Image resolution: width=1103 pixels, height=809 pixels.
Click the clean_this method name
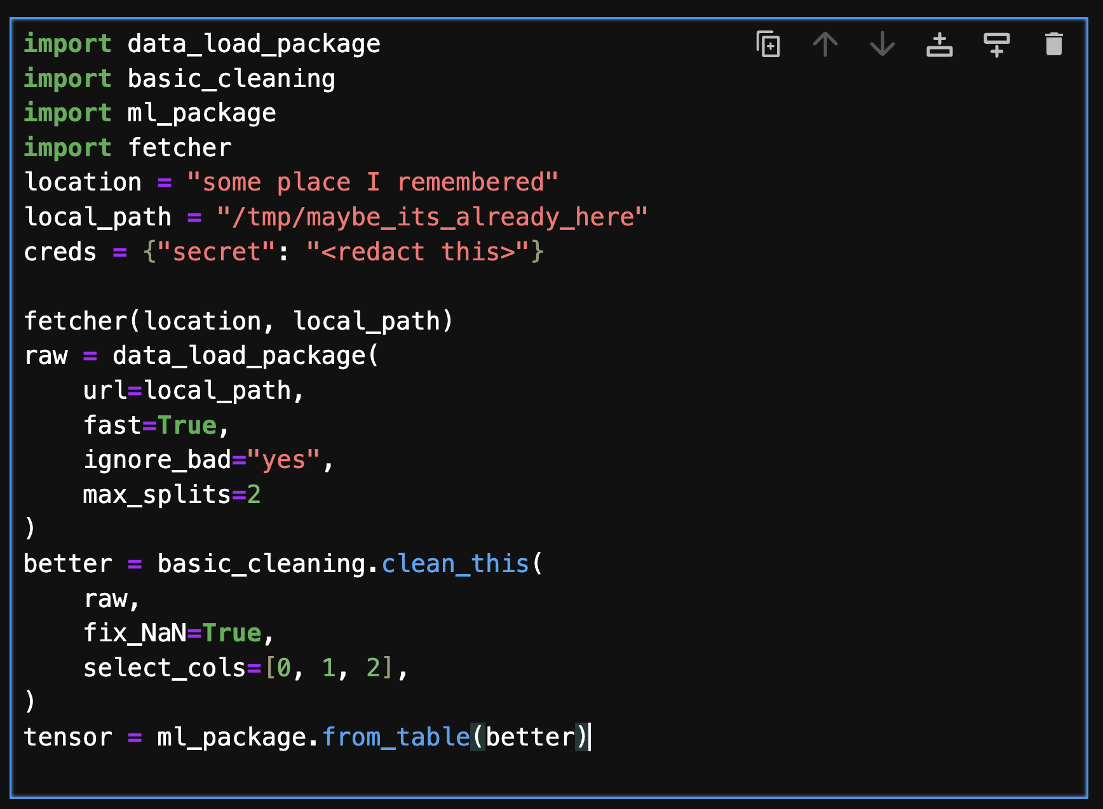(455, 564)
